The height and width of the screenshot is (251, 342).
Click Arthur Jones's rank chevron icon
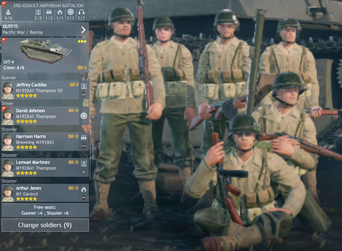pyautogui.click(x=83, y=198)
